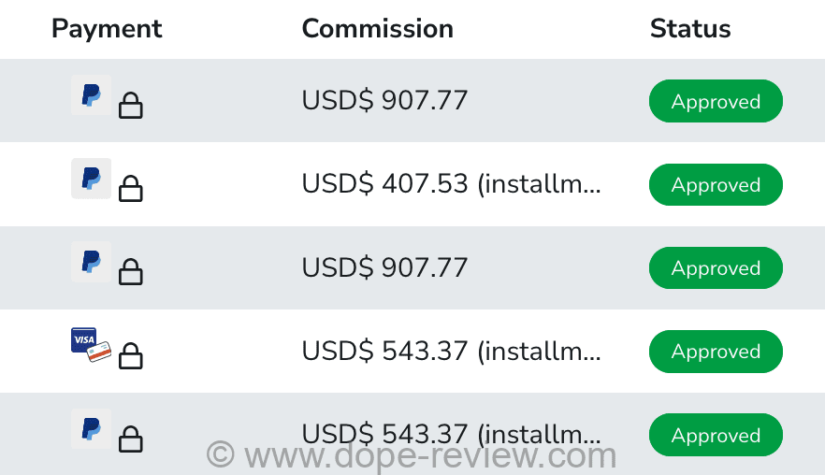Click lock icon beside USD$ 407.53 row

tap(131, 190)
